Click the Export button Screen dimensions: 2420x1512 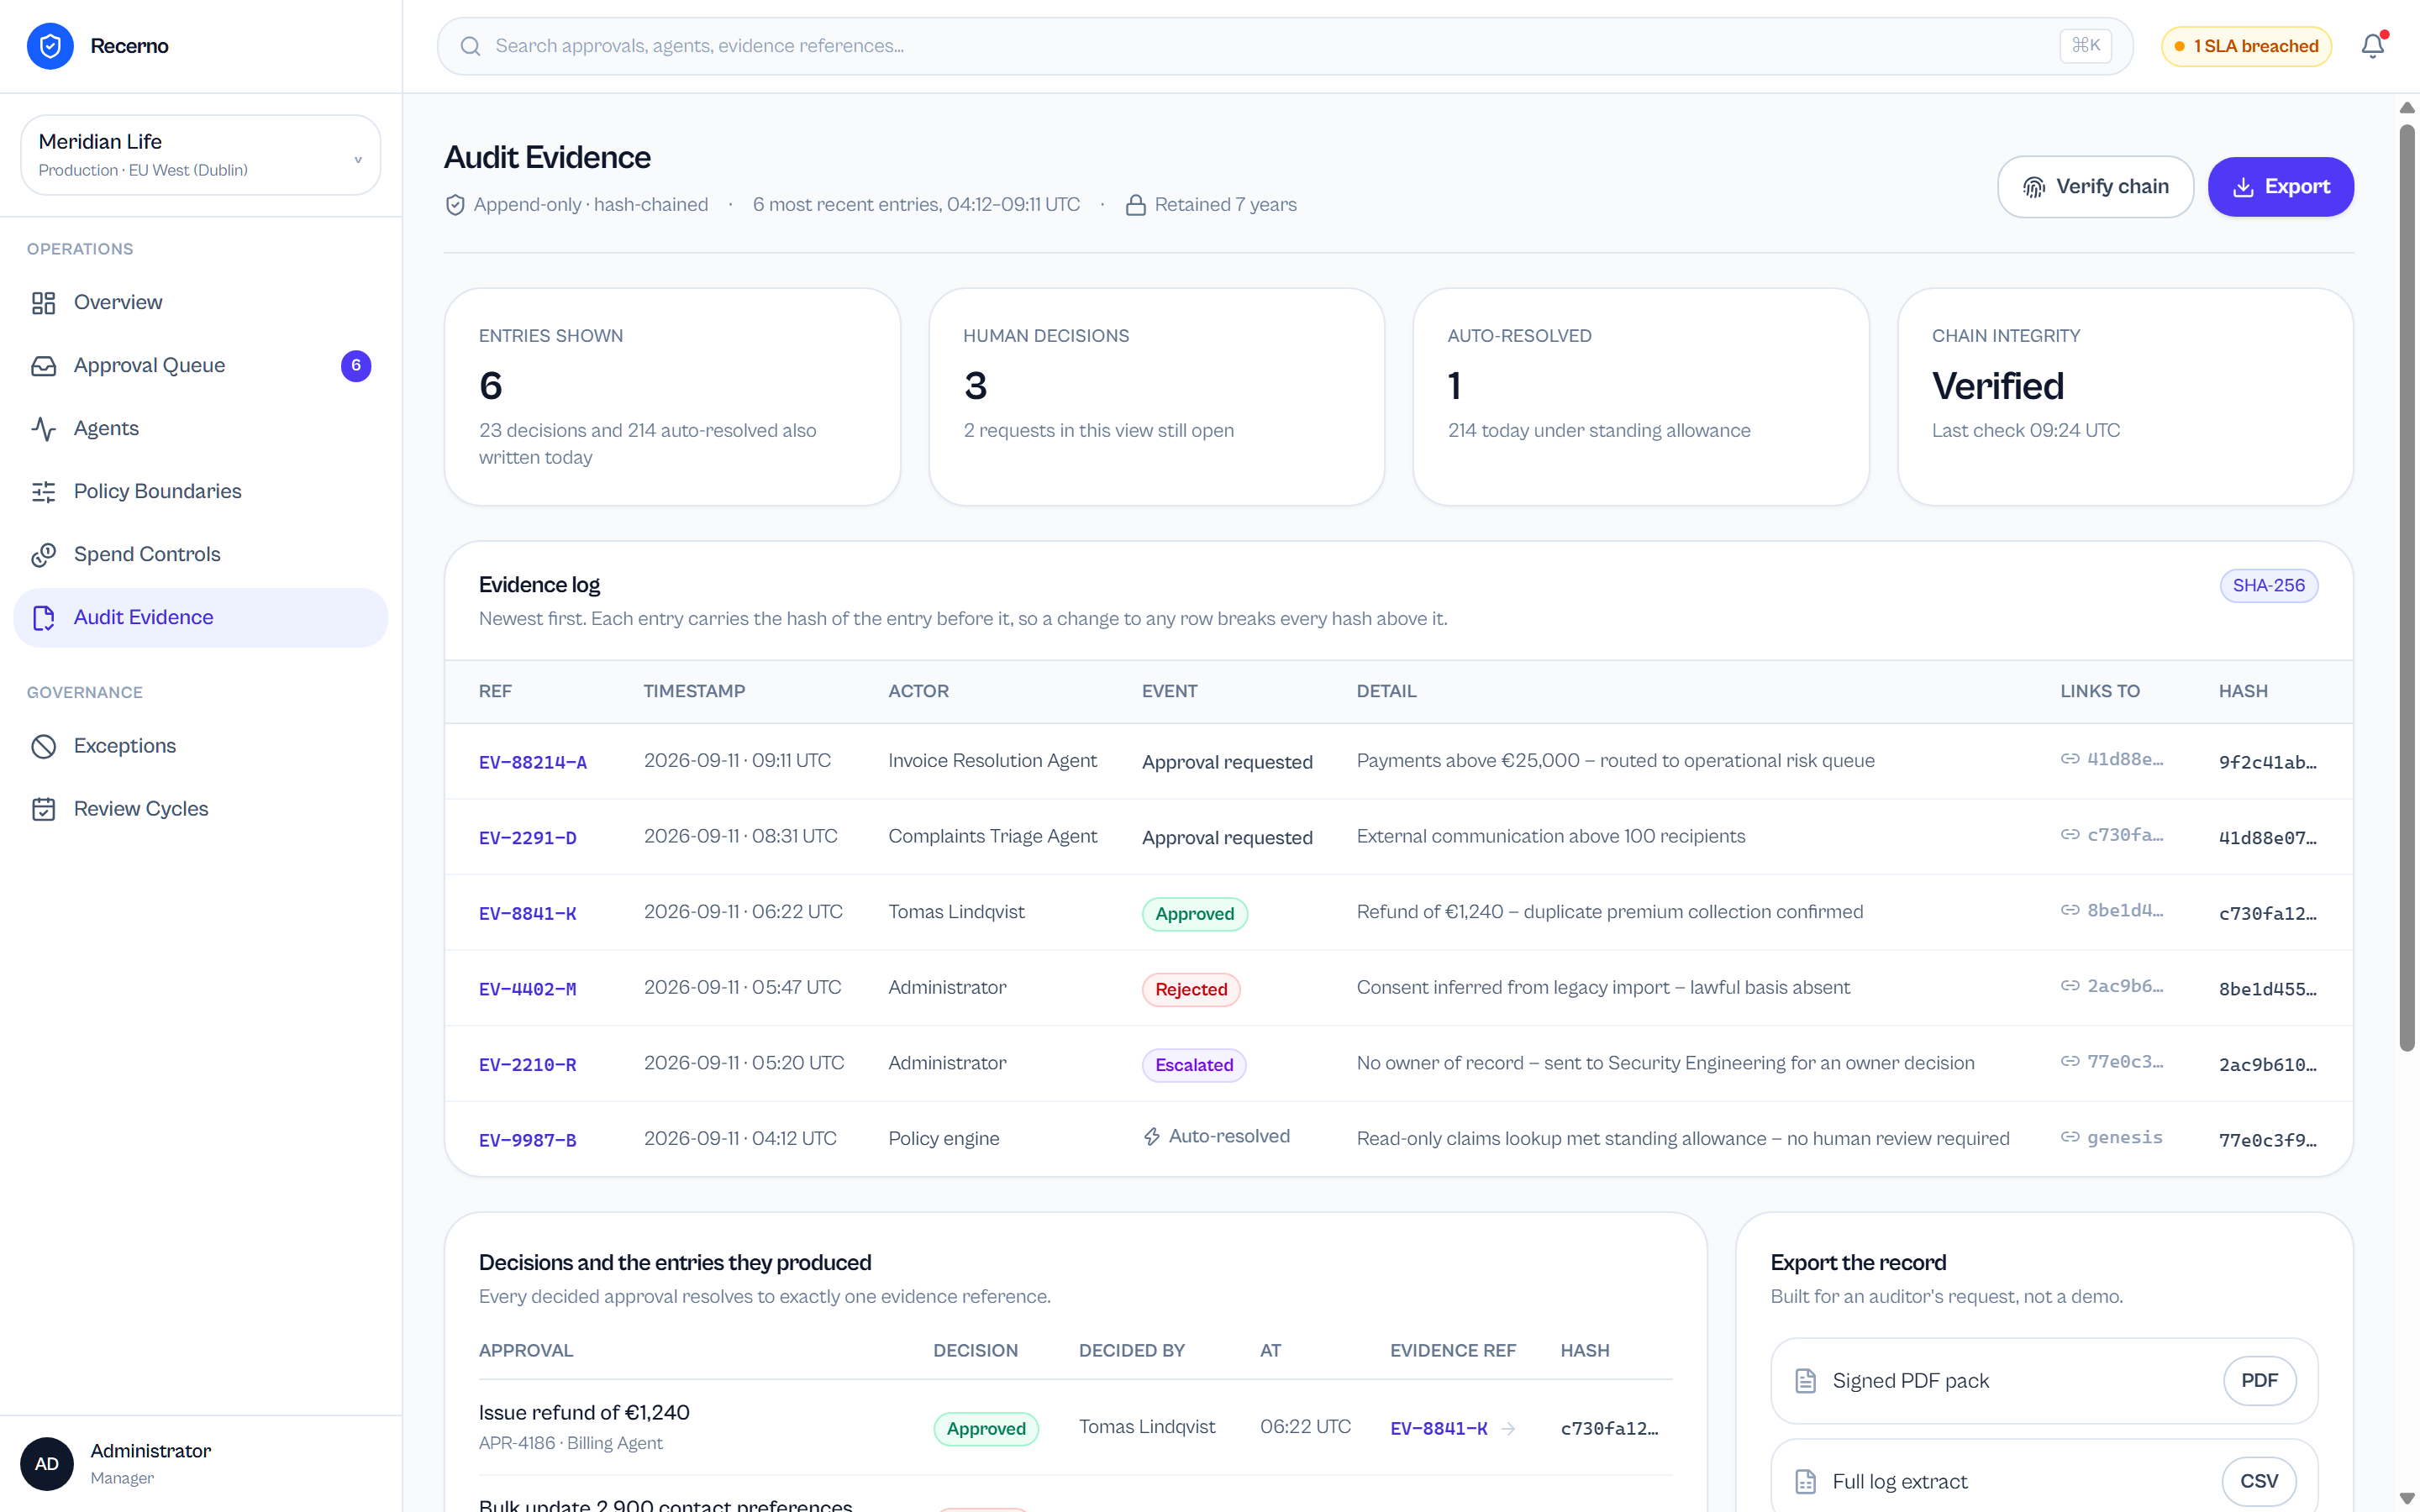tap(2280, 187)
